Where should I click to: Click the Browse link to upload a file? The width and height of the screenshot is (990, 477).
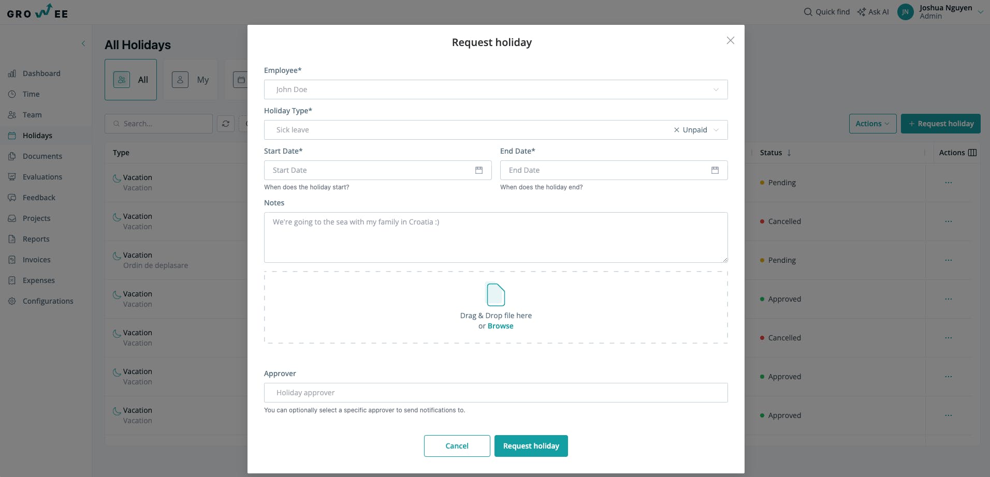pos(501,326)
